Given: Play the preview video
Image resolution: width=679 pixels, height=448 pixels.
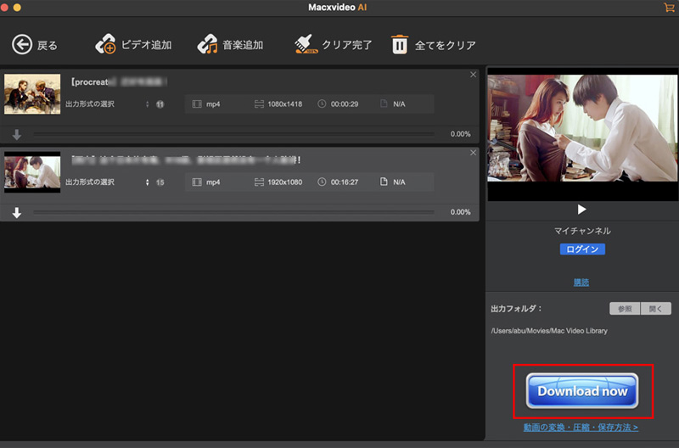Looking at the screenshot, I should pos(581,210).
